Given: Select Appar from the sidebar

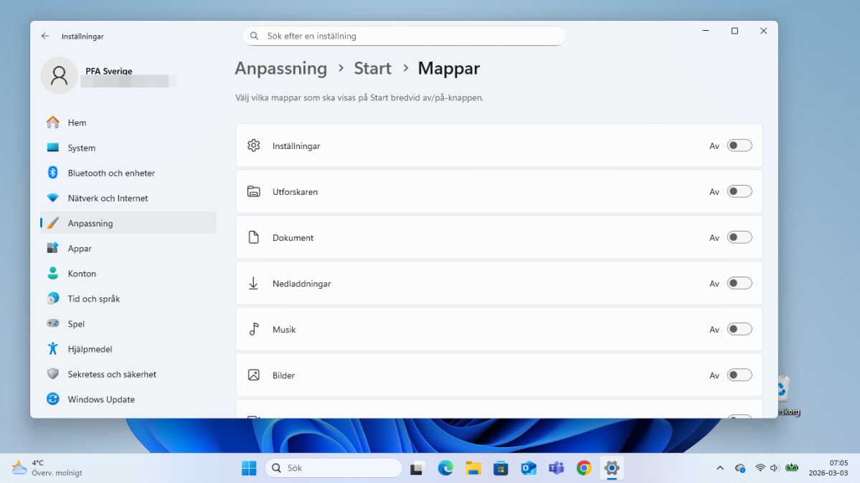Looking at the screenshot, I should point(79,248).
